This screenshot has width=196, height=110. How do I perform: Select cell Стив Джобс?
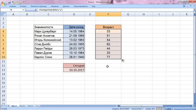pyautogui.click(x=48, y=44)
